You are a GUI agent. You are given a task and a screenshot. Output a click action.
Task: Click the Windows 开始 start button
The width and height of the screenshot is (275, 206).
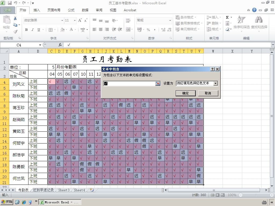7,202
